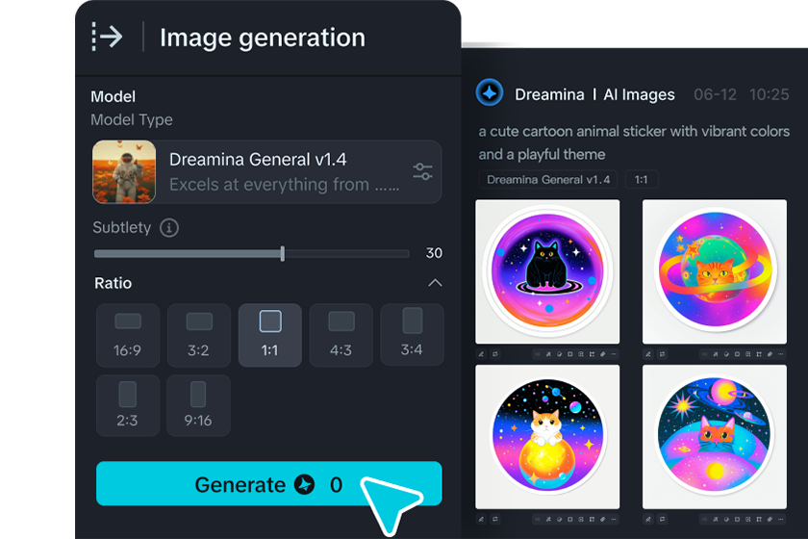This screenshot has width=808, height=539.
Task: Click regenerate icon under black cat image
Action: [495, 354]
